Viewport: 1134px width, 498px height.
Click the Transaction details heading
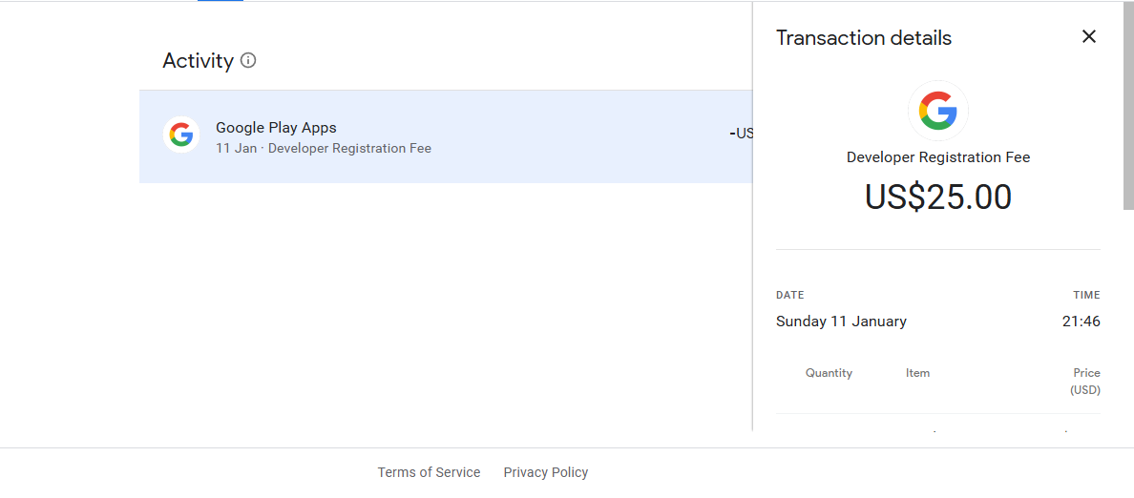863,38
